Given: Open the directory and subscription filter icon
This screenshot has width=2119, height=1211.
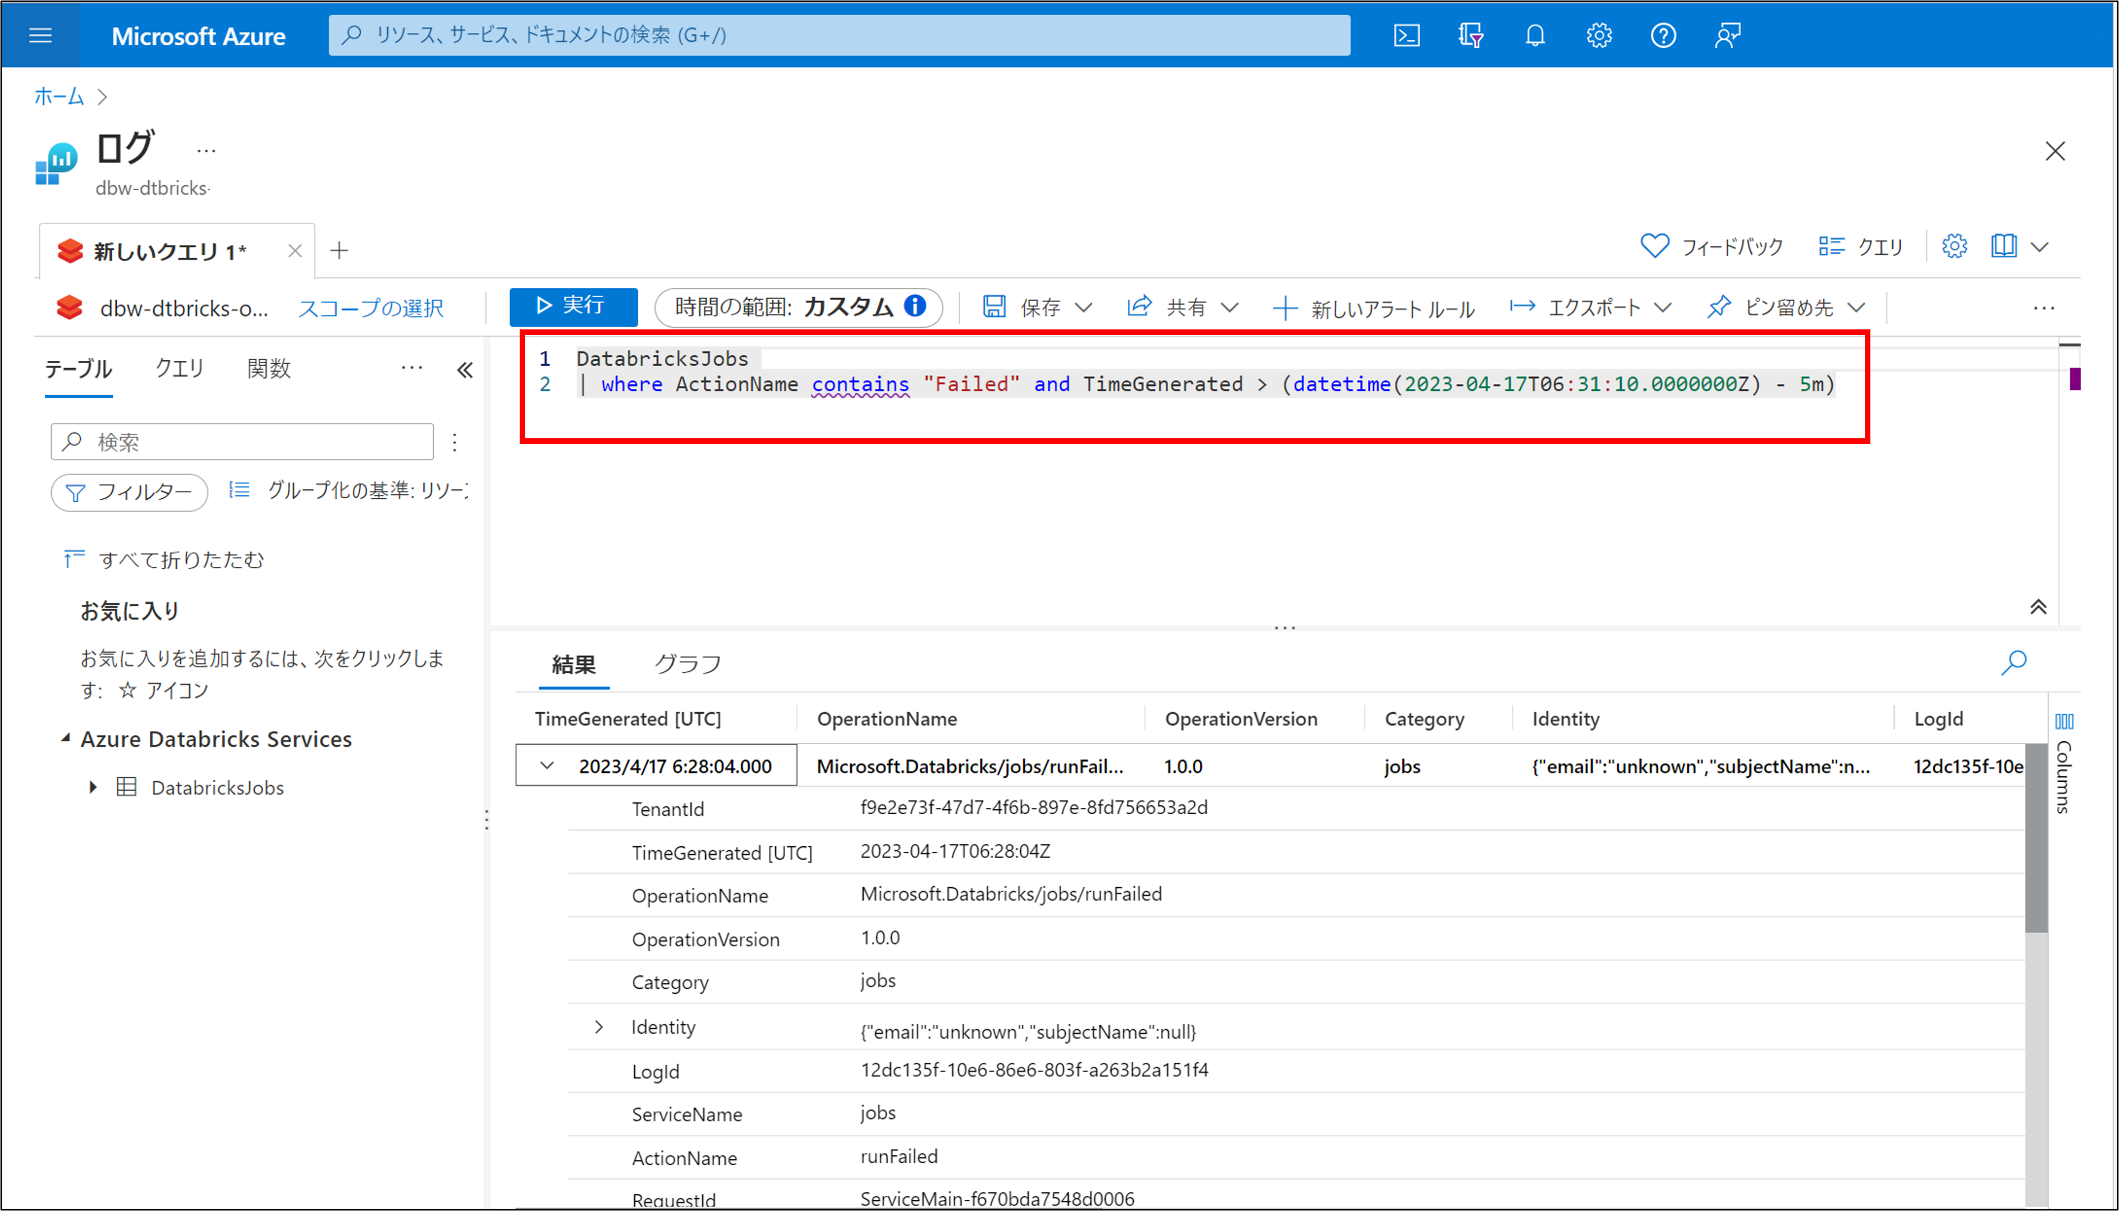Looking at the screenshot, I should 1470,35.
